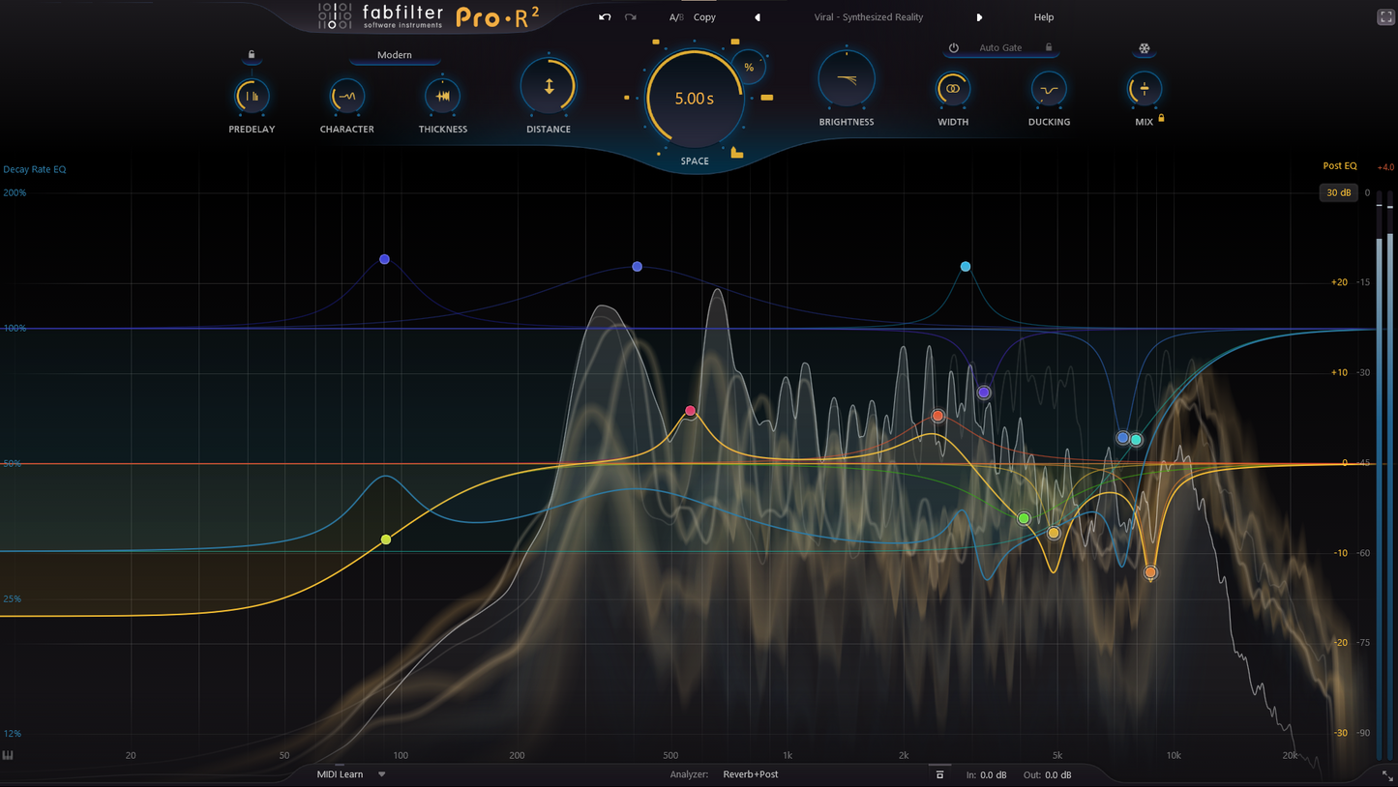This screenshot has width=1398, height=787.
Task: Open the Help menu
Action: coord(1043,17)
